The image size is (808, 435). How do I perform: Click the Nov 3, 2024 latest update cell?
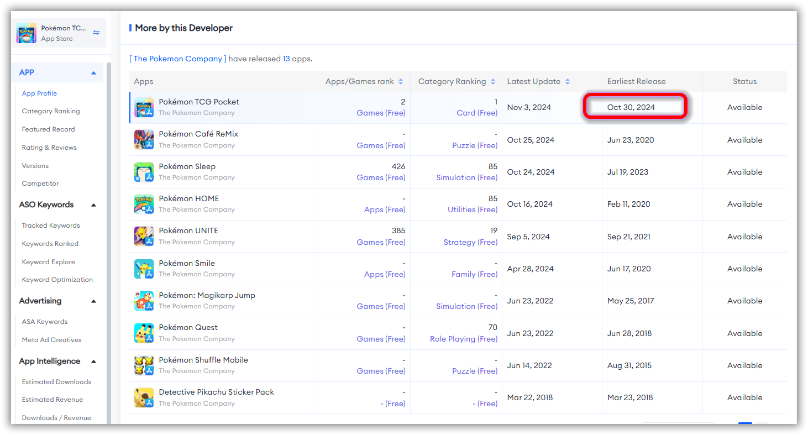pyautogui.click(x=529, y=107)
